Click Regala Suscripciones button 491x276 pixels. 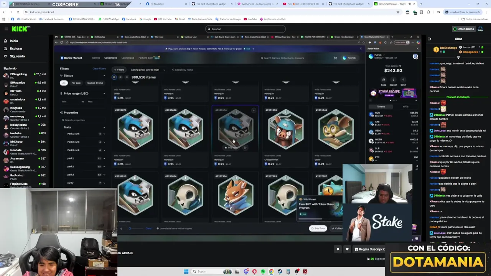[369, 249]
